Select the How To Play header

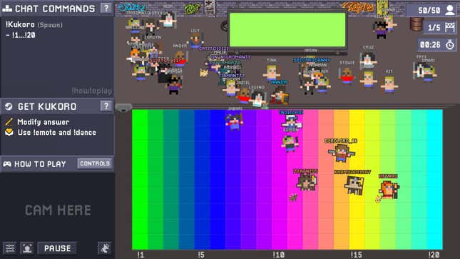click(x=40, y=164)
